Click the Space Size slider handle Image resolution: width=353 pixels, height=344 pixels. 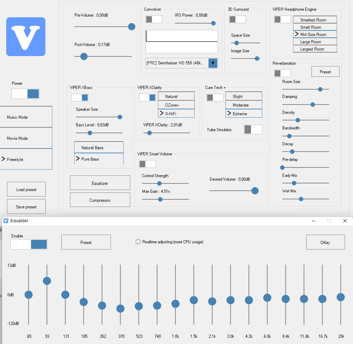coord(237,43)
